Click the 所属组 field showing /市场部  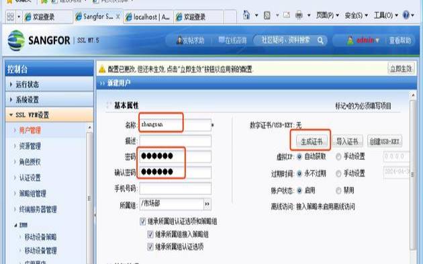click(172, 204)
